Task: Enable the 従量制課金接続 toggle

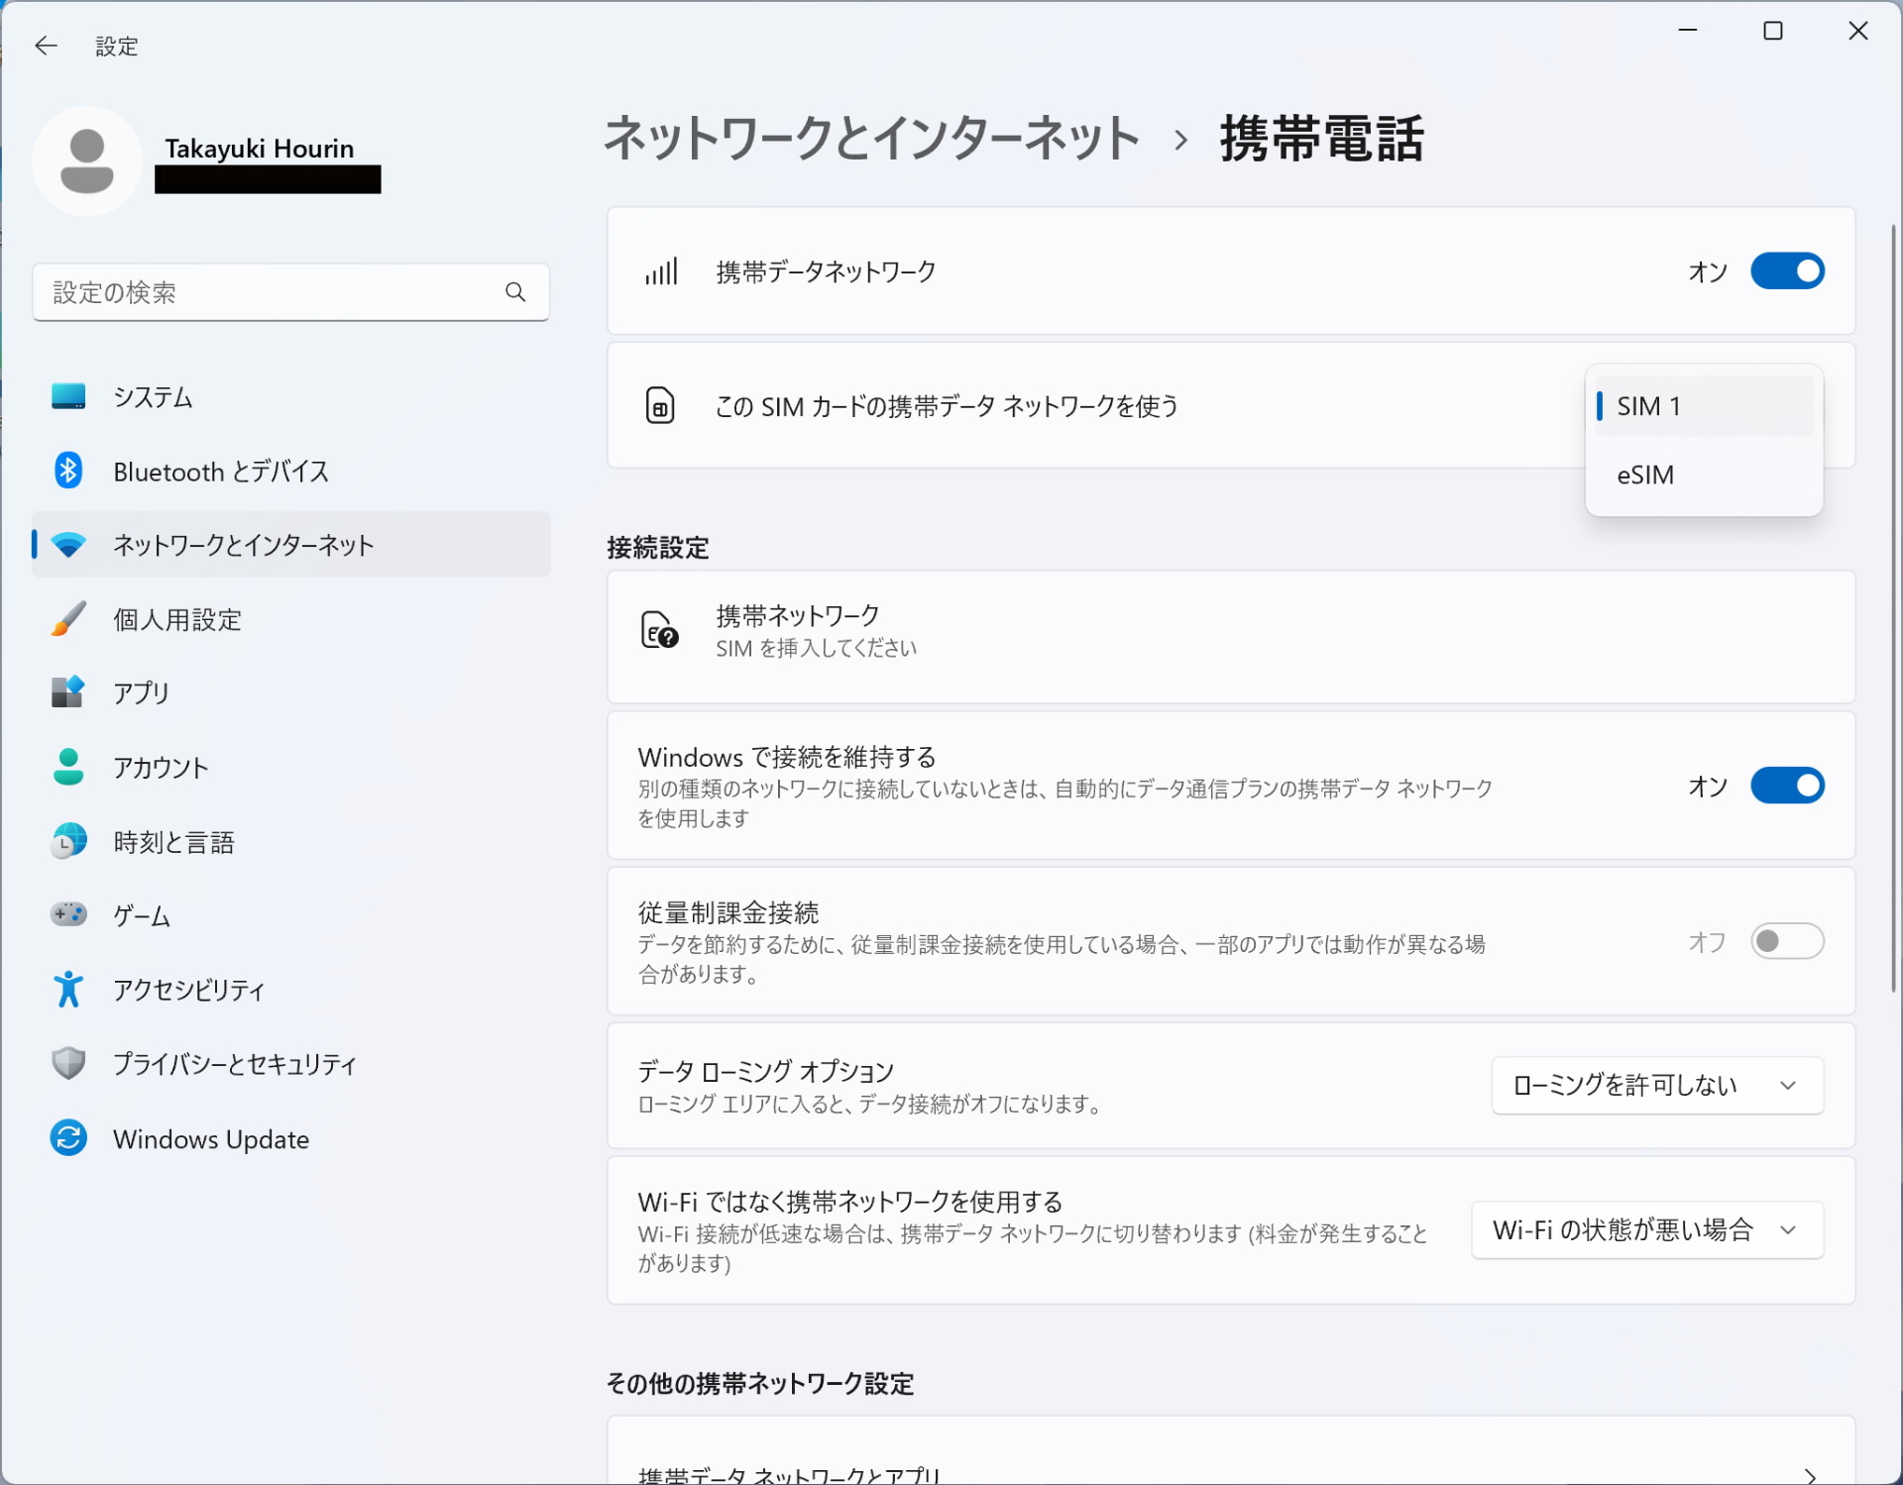Action: tap(1786, 941)
